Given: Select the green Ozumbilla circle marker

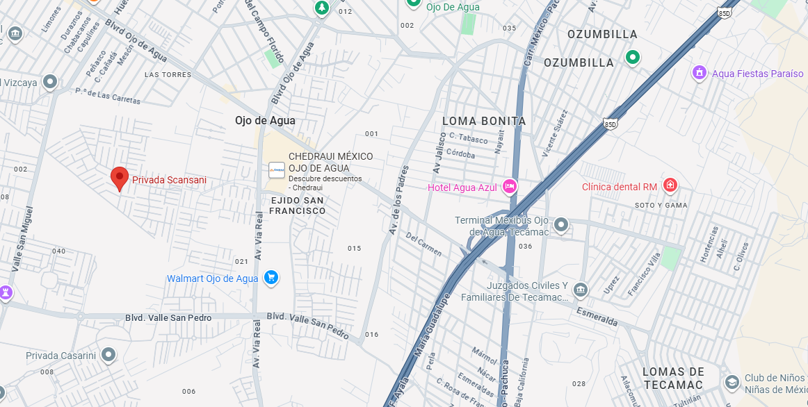Looking at the screenshot, I should point(633,56).
